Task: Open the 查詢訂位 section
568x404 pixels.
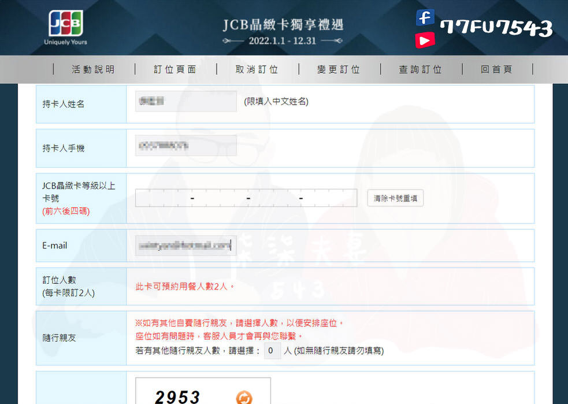Action: (420, 69)
